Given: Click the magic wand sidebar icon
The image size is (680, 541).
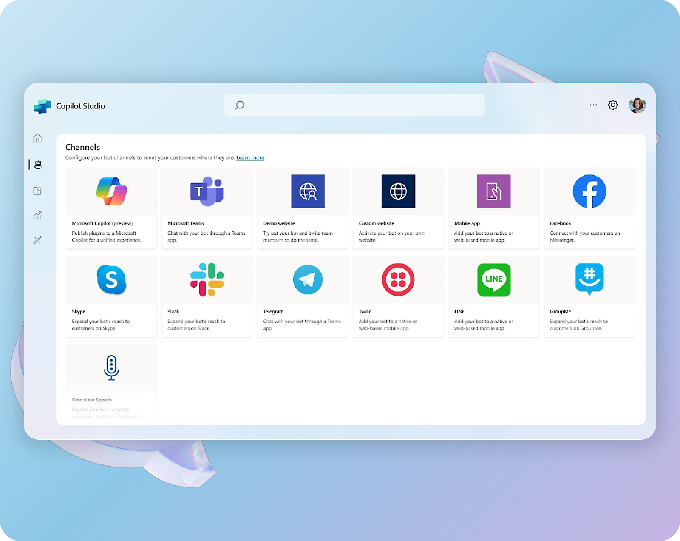Looking at the screenshot, I should point(37,240).
